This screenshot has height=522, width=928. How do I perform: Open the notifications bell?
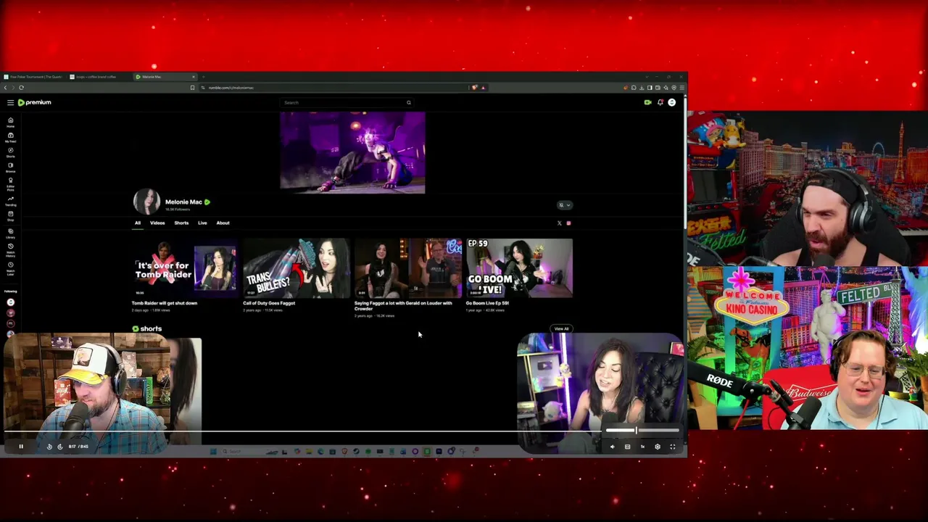coord(660,102)
